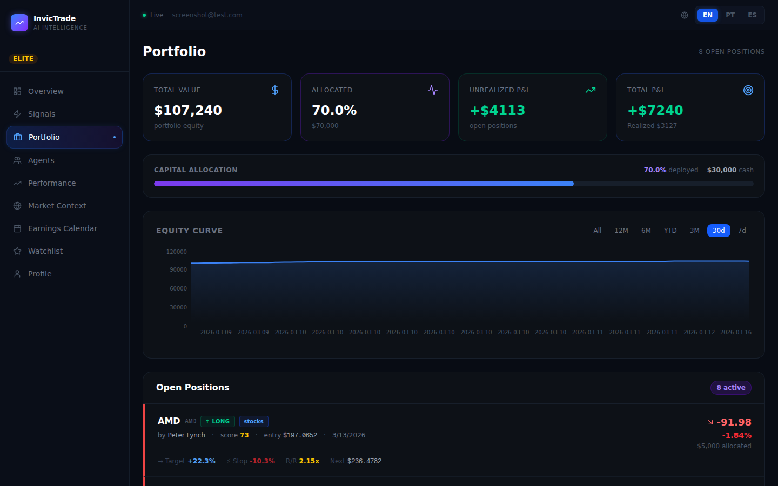Click the dollar icon on Total Value card

(x=274, y=90)
